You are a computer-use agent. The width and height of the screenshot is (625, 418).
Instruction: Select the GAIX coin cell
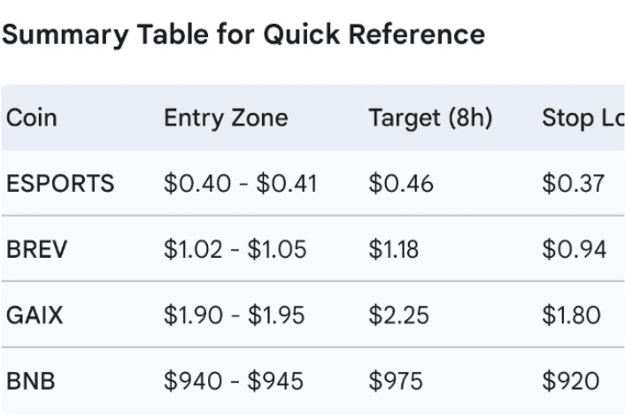[x=35, y=315]
